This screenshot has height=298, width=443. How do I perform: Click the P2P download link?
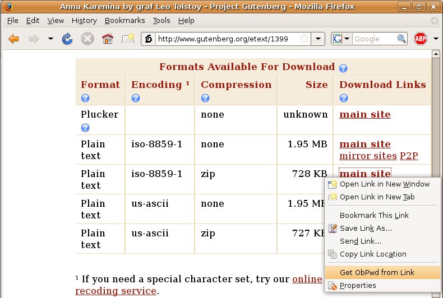(x=409, y=156)
